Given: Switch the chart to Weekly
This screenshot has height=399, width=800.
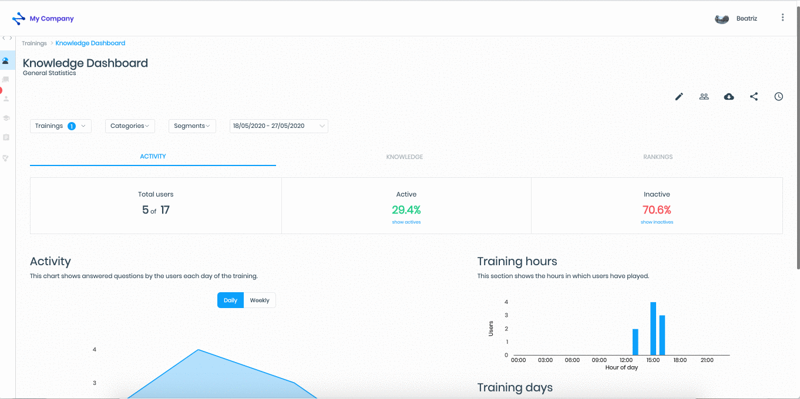Looking at the screenshot, I should [260, 300].
